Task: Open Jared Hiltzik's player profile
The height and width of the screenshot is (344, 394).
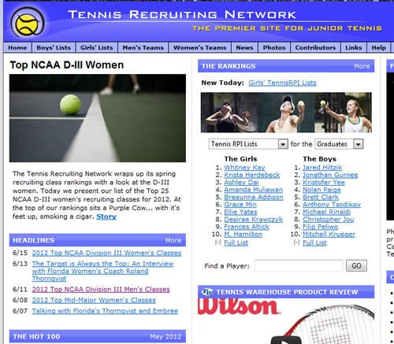Action: tap(322, 168)
